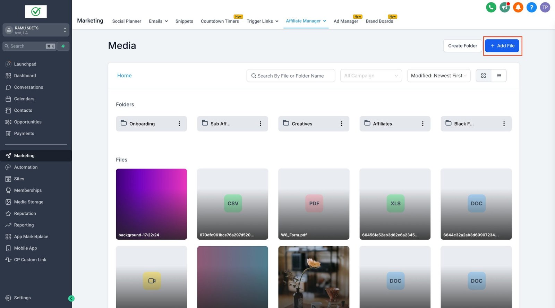The image size is (555, 308).
Task: Expand the Emails menu dropdown
Action: [x=158, y=21]
